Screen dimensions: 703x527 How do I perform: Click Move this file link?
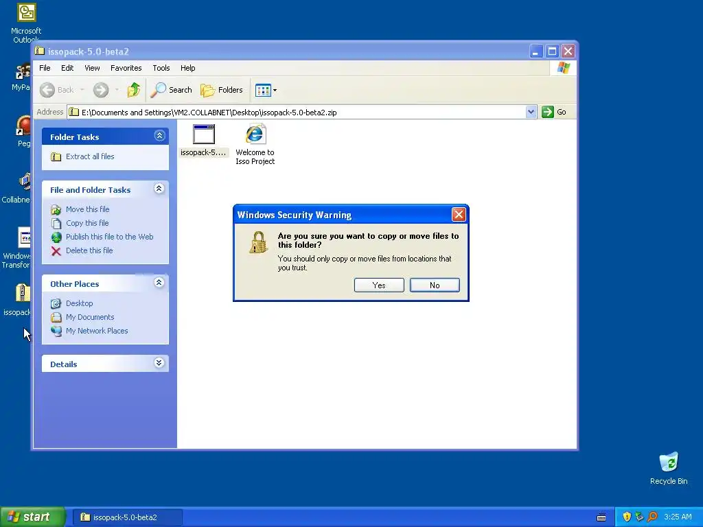click(87, 209)
